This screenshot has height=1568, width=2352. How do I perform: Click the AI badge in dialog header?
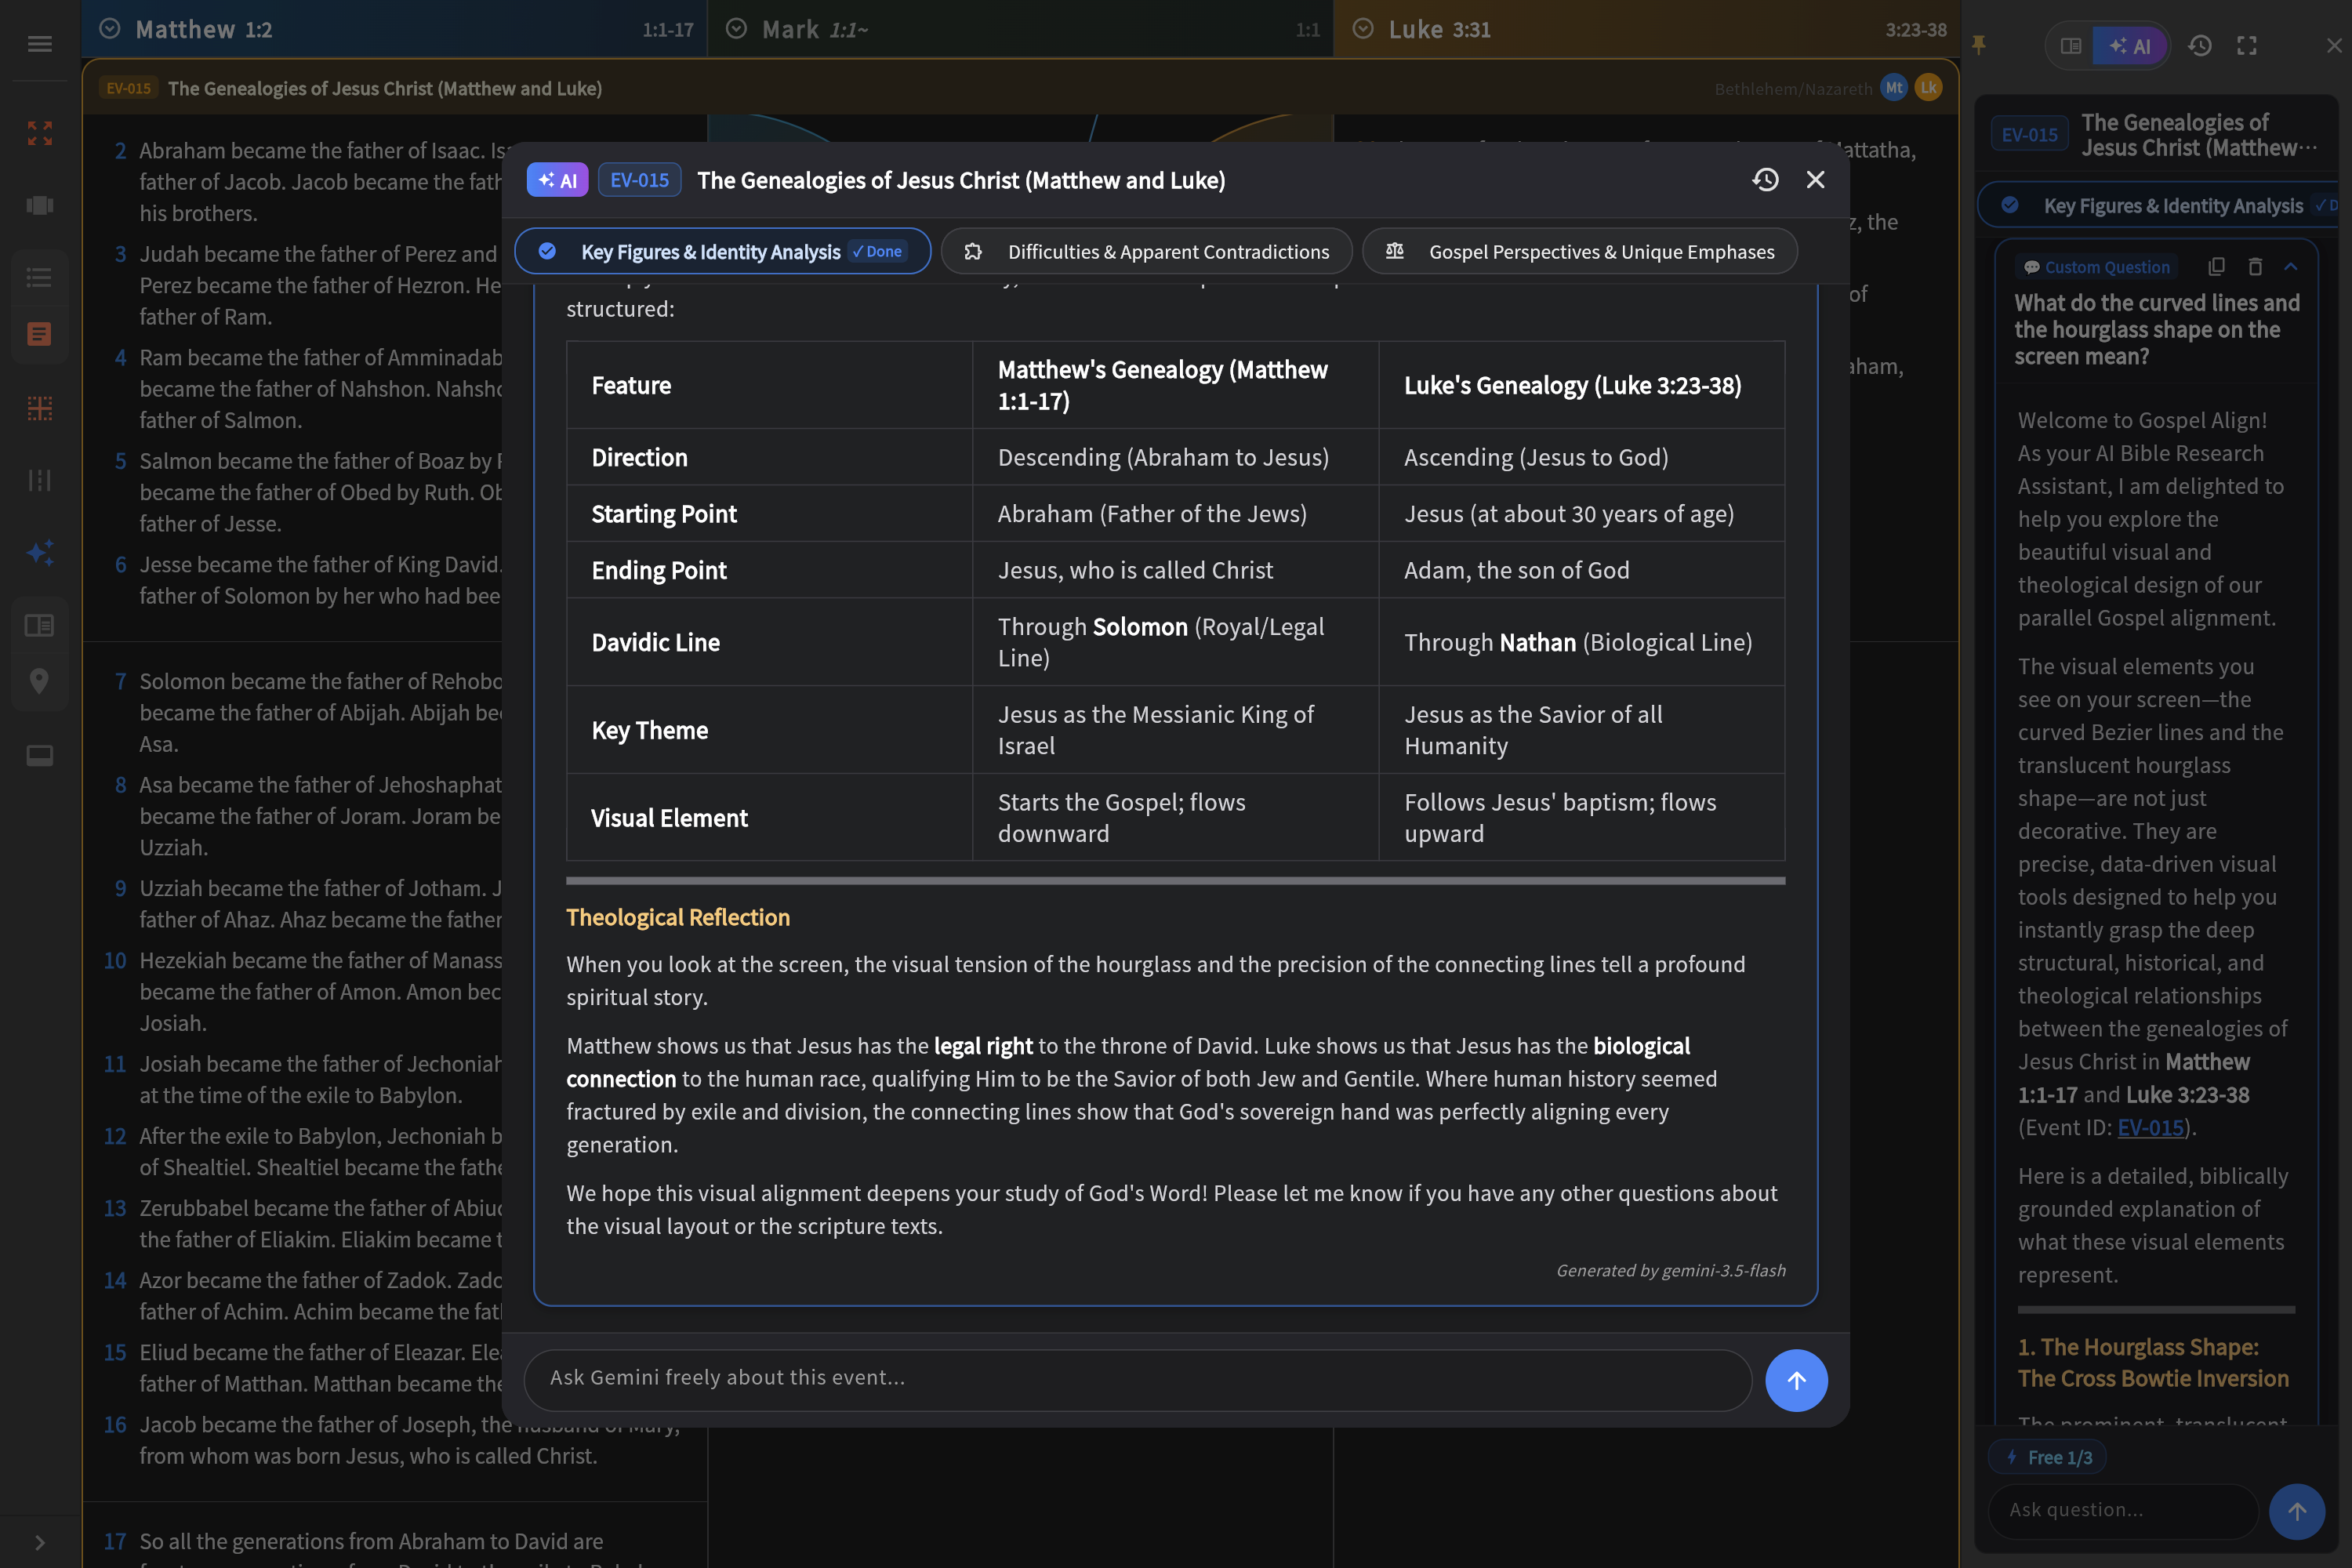557,180
